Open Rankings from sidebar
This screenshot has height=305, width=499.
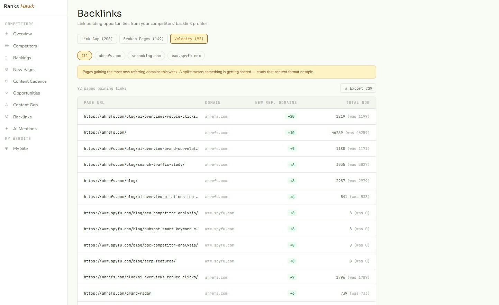pyautogui.click(x=22, y=58)
